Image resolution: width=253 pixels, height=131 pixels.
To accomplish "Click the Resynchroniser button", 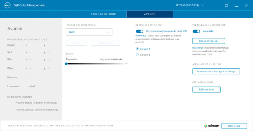I will (209, 41).
